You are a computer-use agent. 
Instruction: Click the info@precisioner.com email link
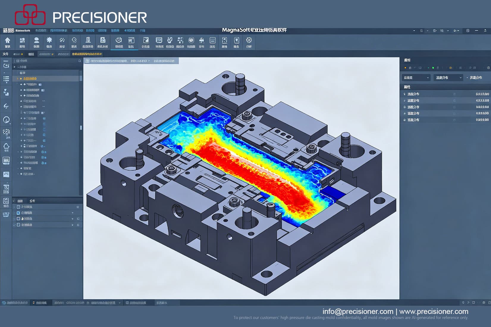358,311
